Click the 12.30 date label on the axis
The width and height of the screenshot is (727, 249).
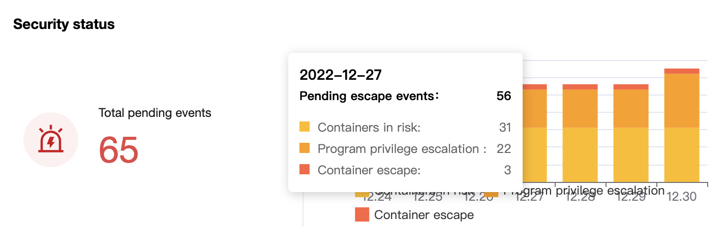point(681,197)
